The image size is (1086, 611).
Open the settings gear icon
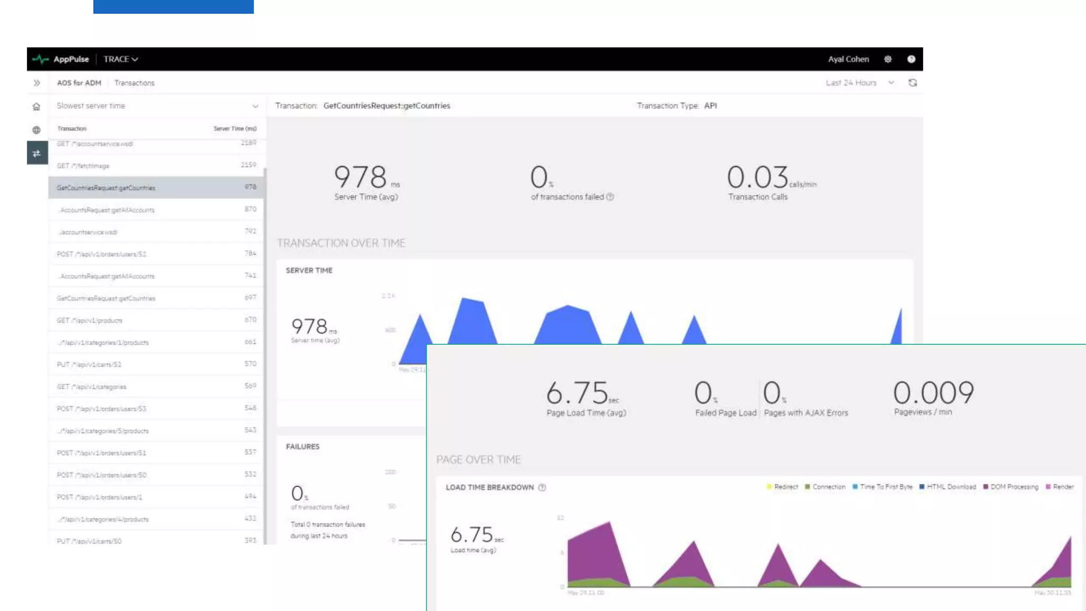click(x=888, y=59)
